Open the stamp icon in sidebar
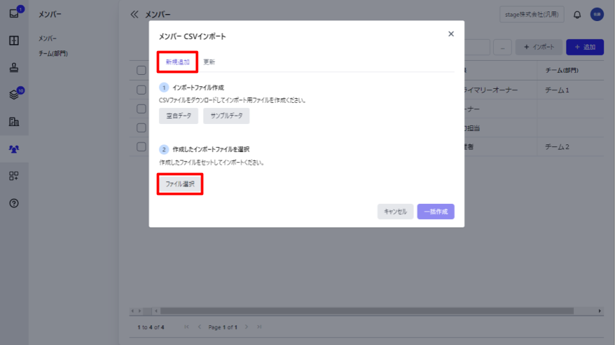Image resolution: width=615 pixels, height=345 pixels. [14, 68]
